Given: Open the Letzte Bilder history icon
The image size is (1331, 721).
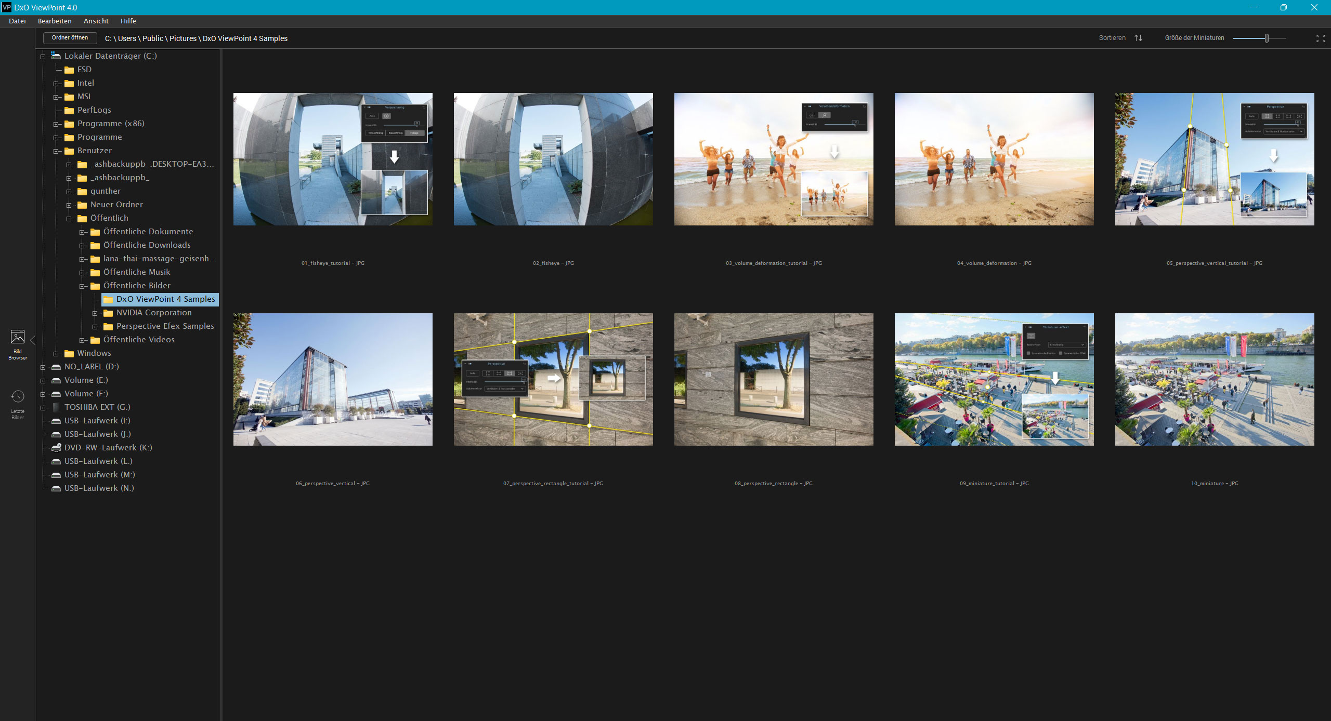Looking at the screenshot, I should pyautogui.click(x=18, y=397).
